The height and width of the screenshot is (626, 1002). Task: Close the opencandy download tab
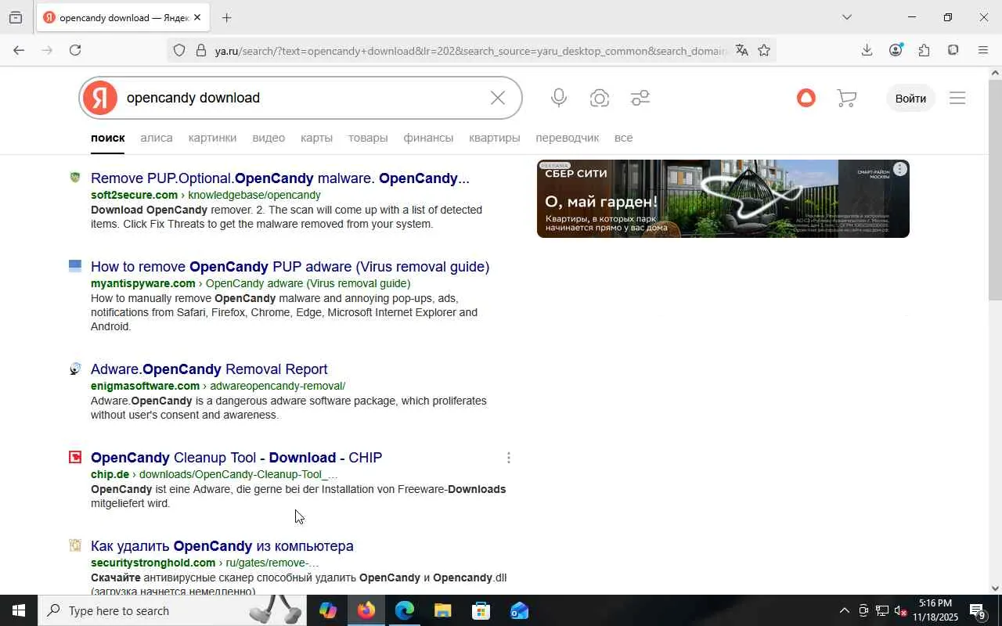196,17
